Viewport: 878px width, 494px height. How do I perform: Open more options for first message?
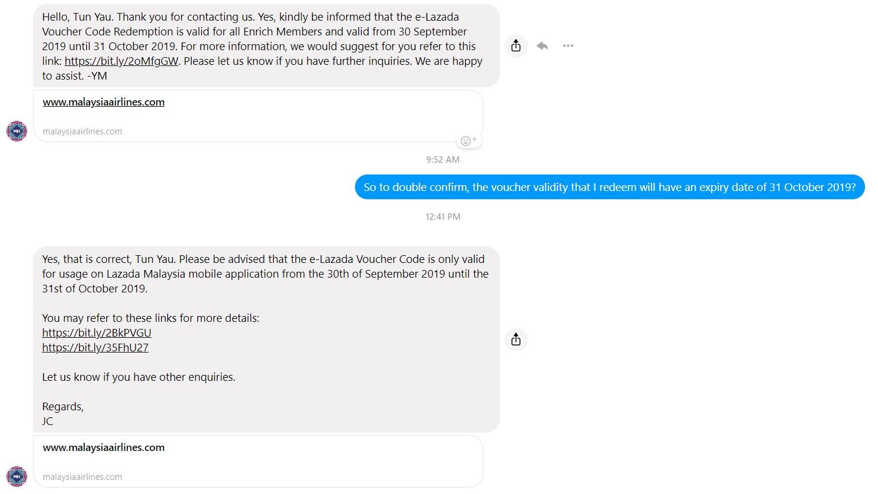pos(568,45)
